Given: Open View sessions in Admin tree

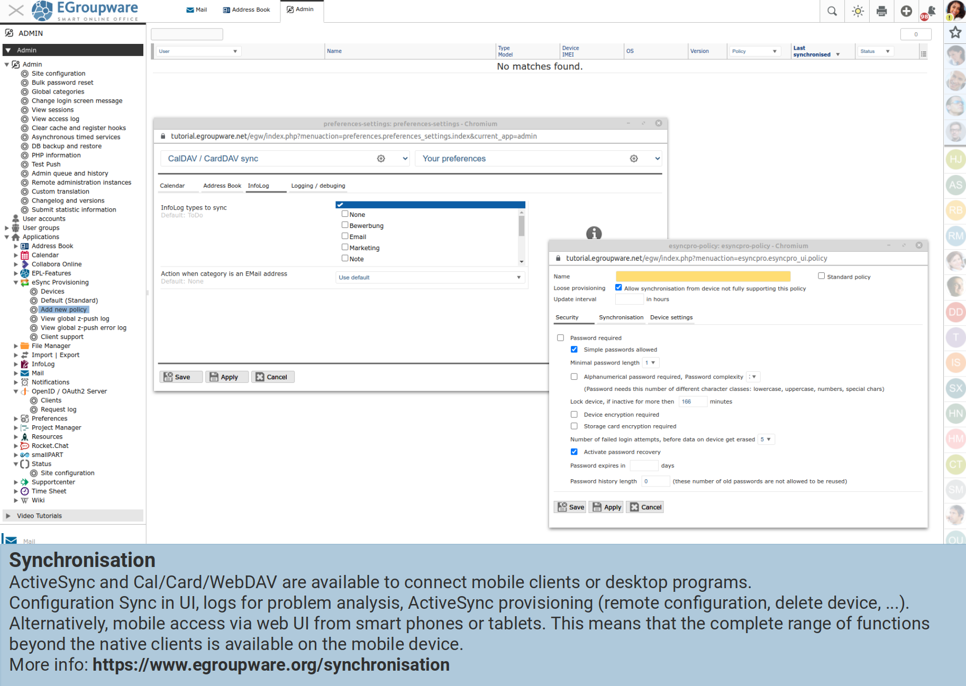Looking at the screenshot, I should 52,110.
